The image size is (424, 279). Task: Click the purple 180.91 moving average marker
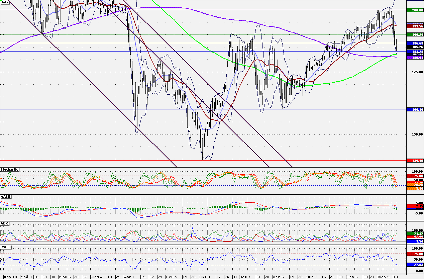pos(415,58)
